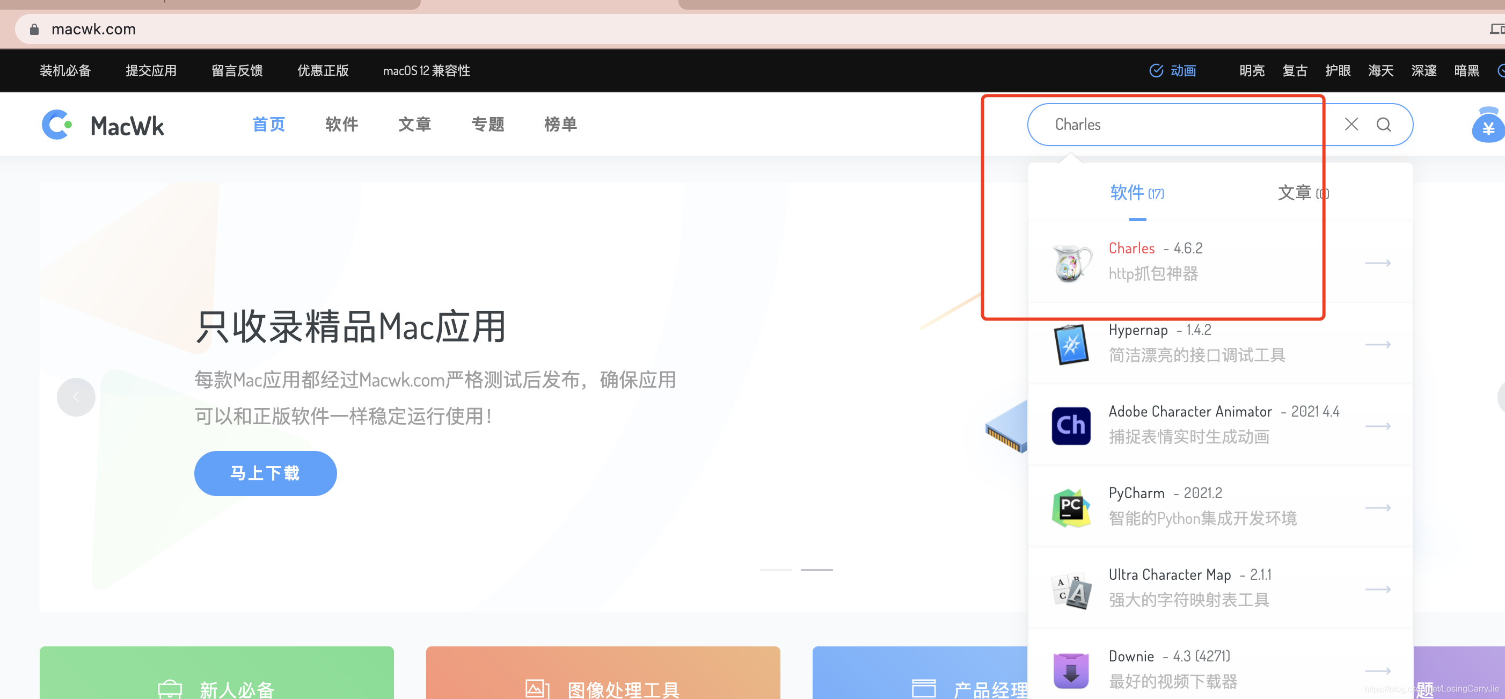Click the Ultra Character Map result title
The image size is (1505, 699).
1190,574
